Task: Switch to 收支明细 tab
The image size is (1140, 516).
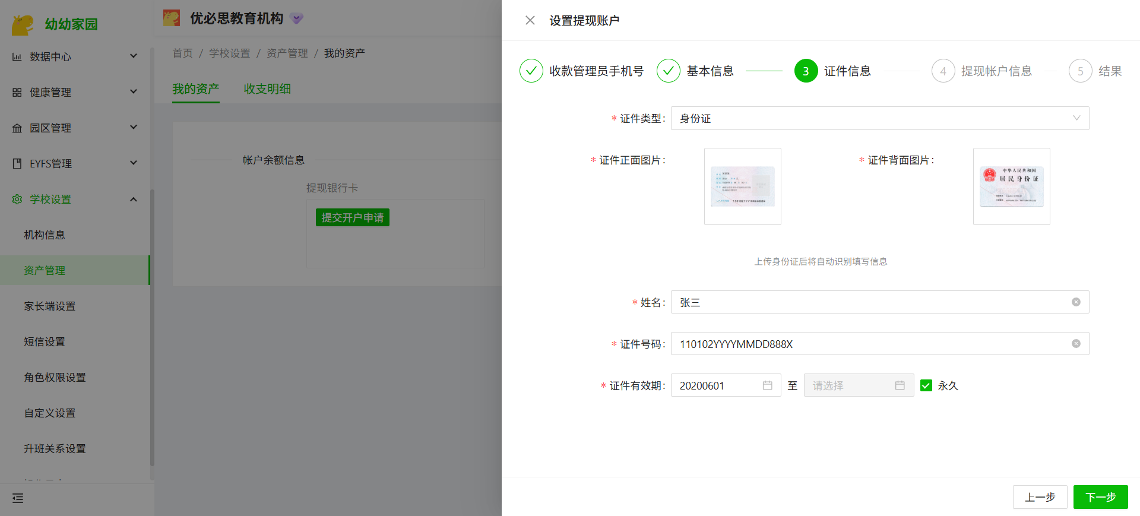Action: 267,89
